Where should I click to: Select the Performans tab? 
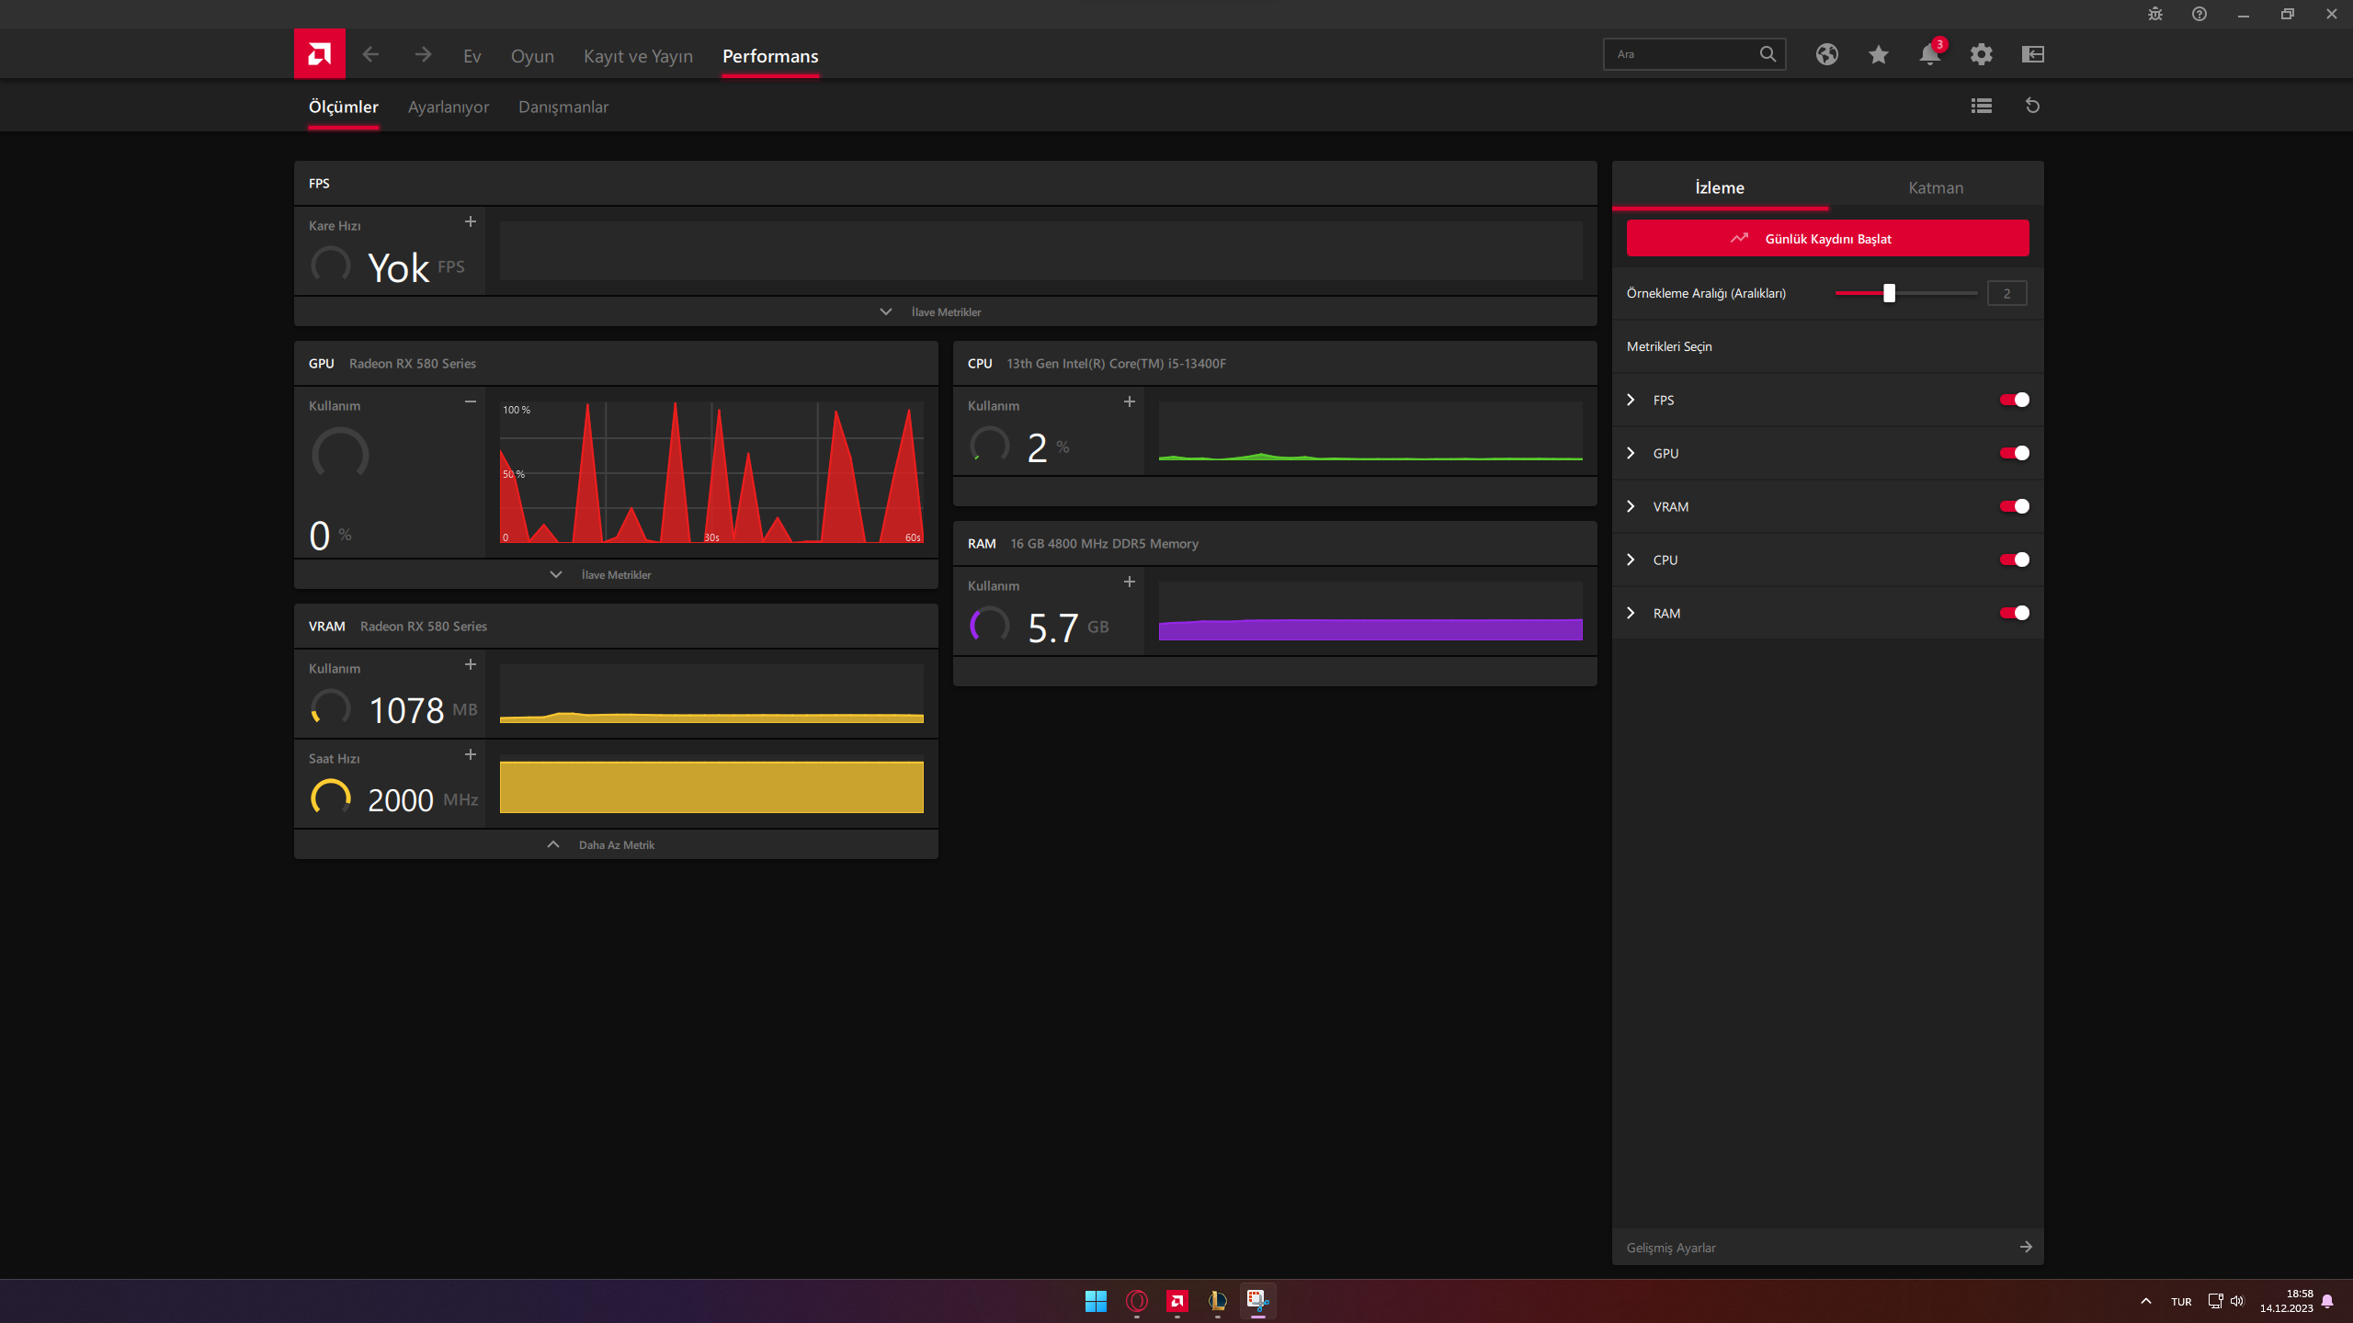(x=770, y=56)
